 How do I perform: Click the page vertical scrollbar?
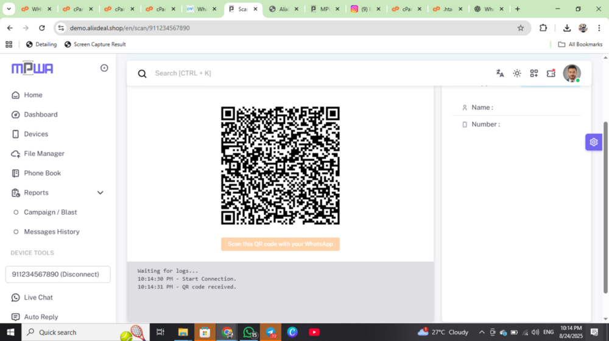coord(605,207)
